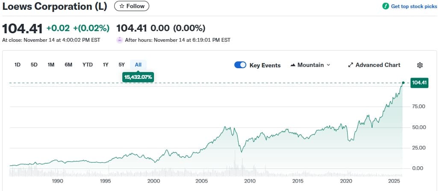Screen dimensions: 443x191
Task: Open the Advanced Chart view
Action: (x=374, y=65)
